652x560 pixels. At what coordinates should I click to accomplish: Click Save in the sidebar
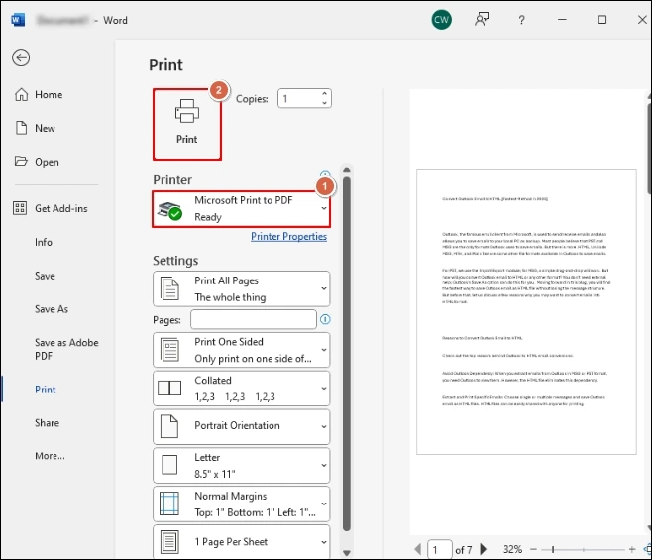click(x=45, y=276)
